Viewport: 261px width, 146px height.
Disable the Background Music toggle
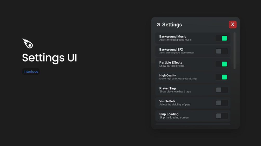tap(222, 38)
